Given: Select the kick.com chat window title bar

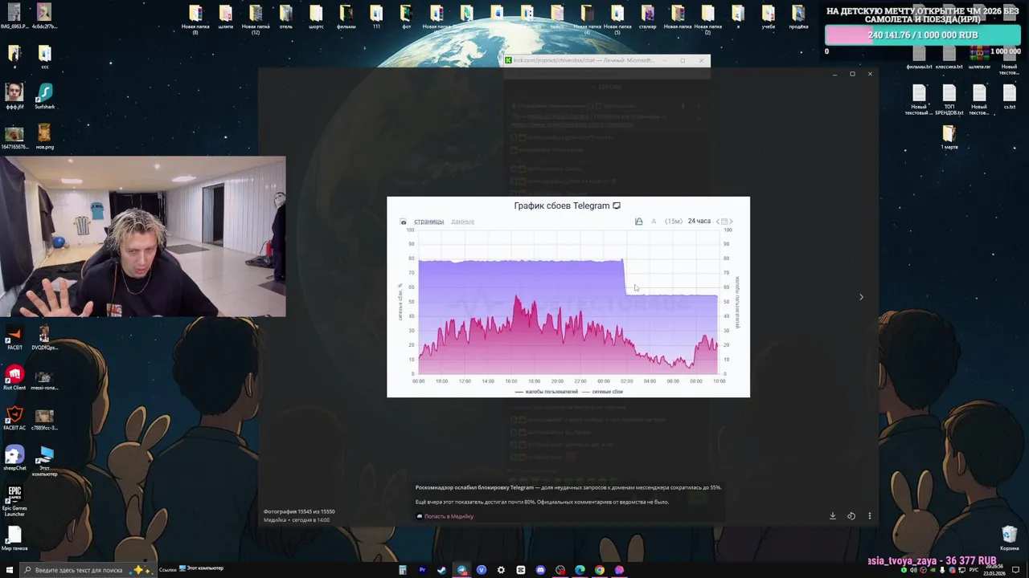Looking at the screenshot, I should [607, 60].
